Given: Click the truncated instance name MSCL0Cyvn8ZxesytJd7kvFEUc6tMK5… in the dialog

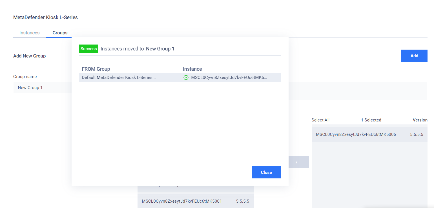Looking at the screenshot, I should pos(229,78).
